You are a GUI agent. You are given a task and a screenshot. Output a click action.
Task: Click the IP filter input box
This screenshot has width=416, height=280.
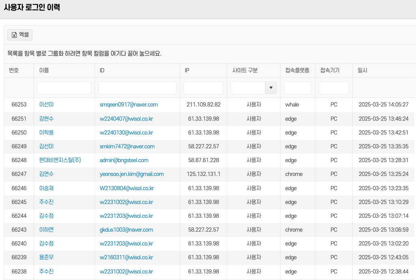[x=203, y=88]
